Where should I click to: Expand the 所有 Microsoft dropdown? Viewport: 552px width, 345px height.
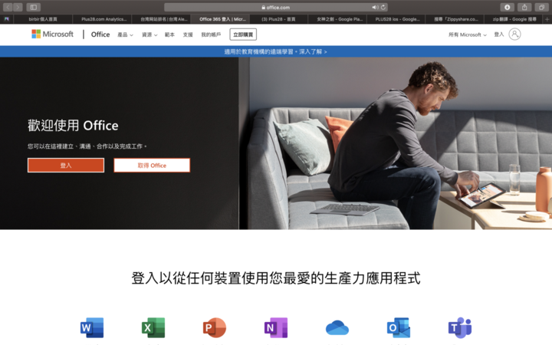tap(468, 34)
